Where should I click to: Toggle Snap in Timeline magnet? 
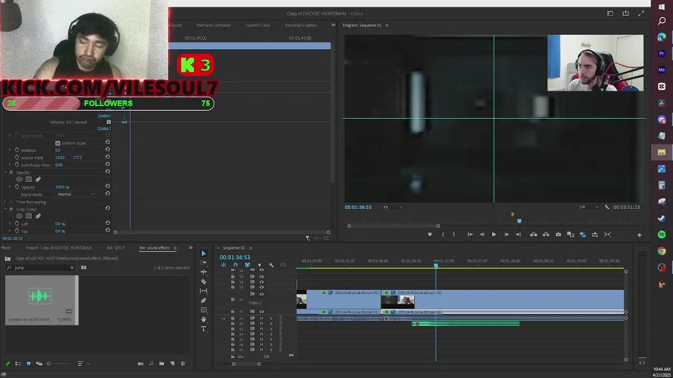tap(235, 265)
